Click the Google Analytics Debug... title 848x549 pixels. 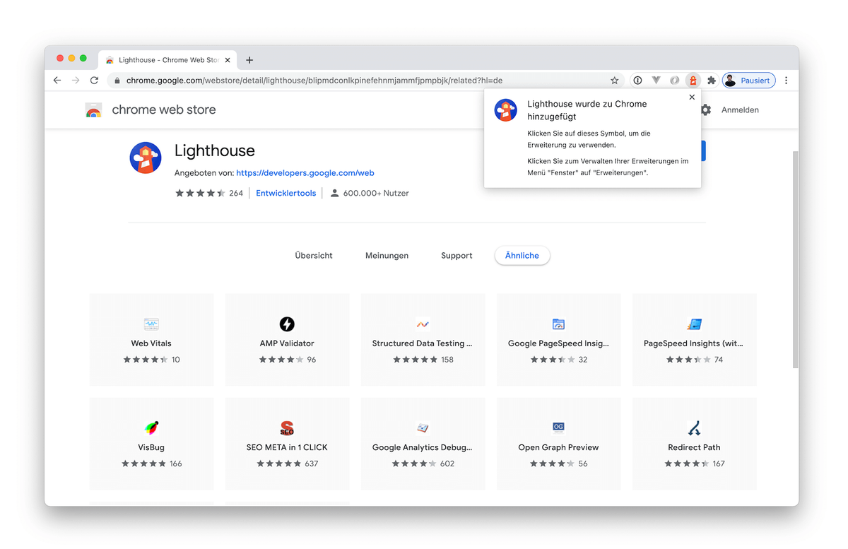point(423,447)
